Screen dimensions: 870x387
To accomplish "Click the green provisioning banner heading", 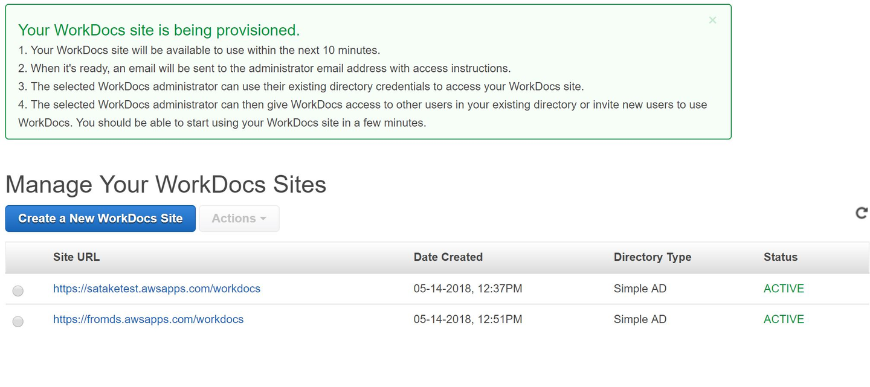I will pos(159,30).
